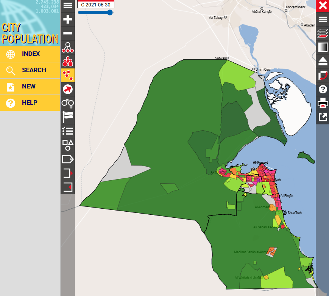Print the map with printer icon
Screen dimensions: 329x296
point(323,103)
